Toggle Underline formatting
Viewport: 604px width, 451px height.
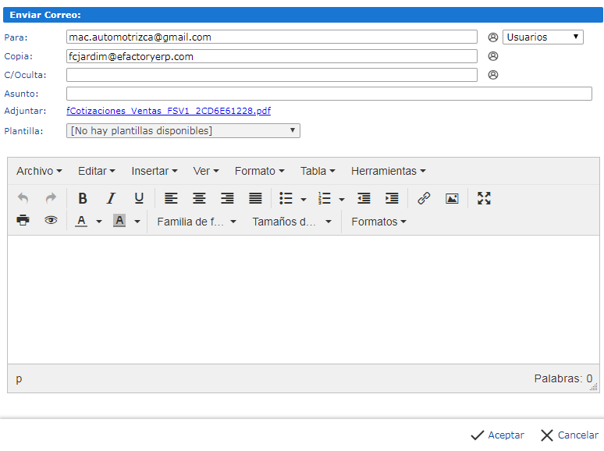pyautogui.click(x=139, y=198)
